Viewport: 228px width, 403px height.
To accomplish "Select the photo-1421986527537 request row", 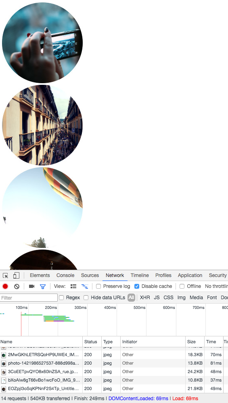I will point(112,363).
